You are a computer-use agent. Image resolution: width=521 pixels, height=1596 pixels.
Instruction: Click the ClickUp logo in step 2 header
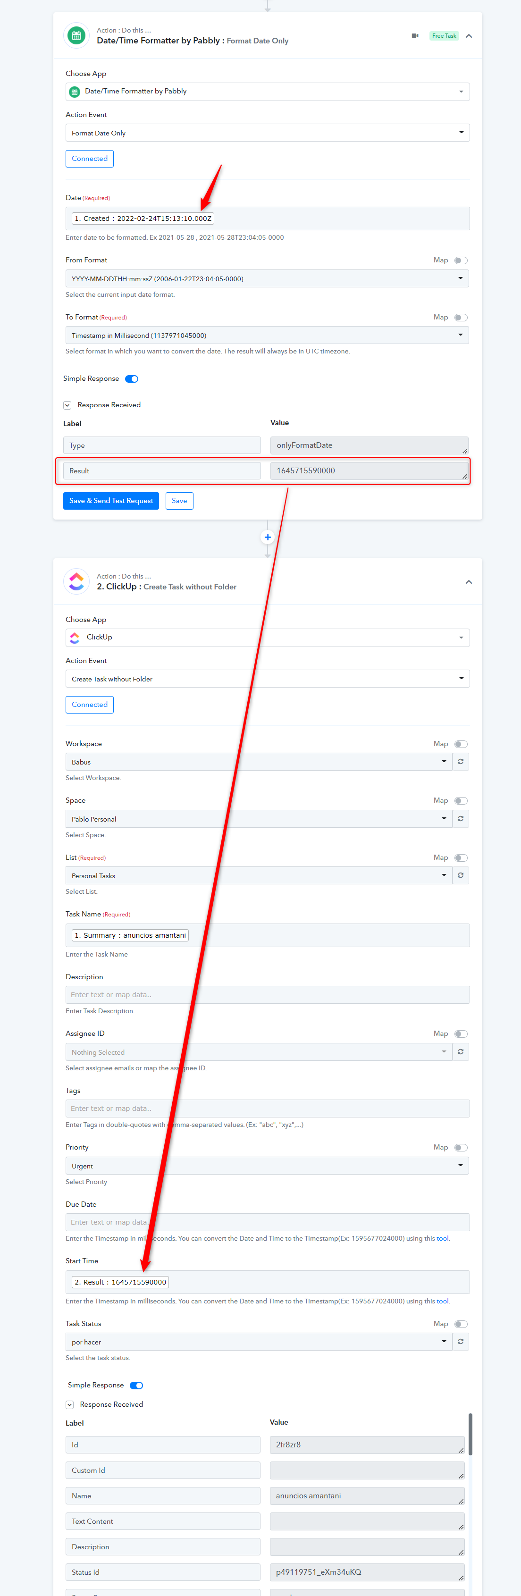[x=76, y=581]
